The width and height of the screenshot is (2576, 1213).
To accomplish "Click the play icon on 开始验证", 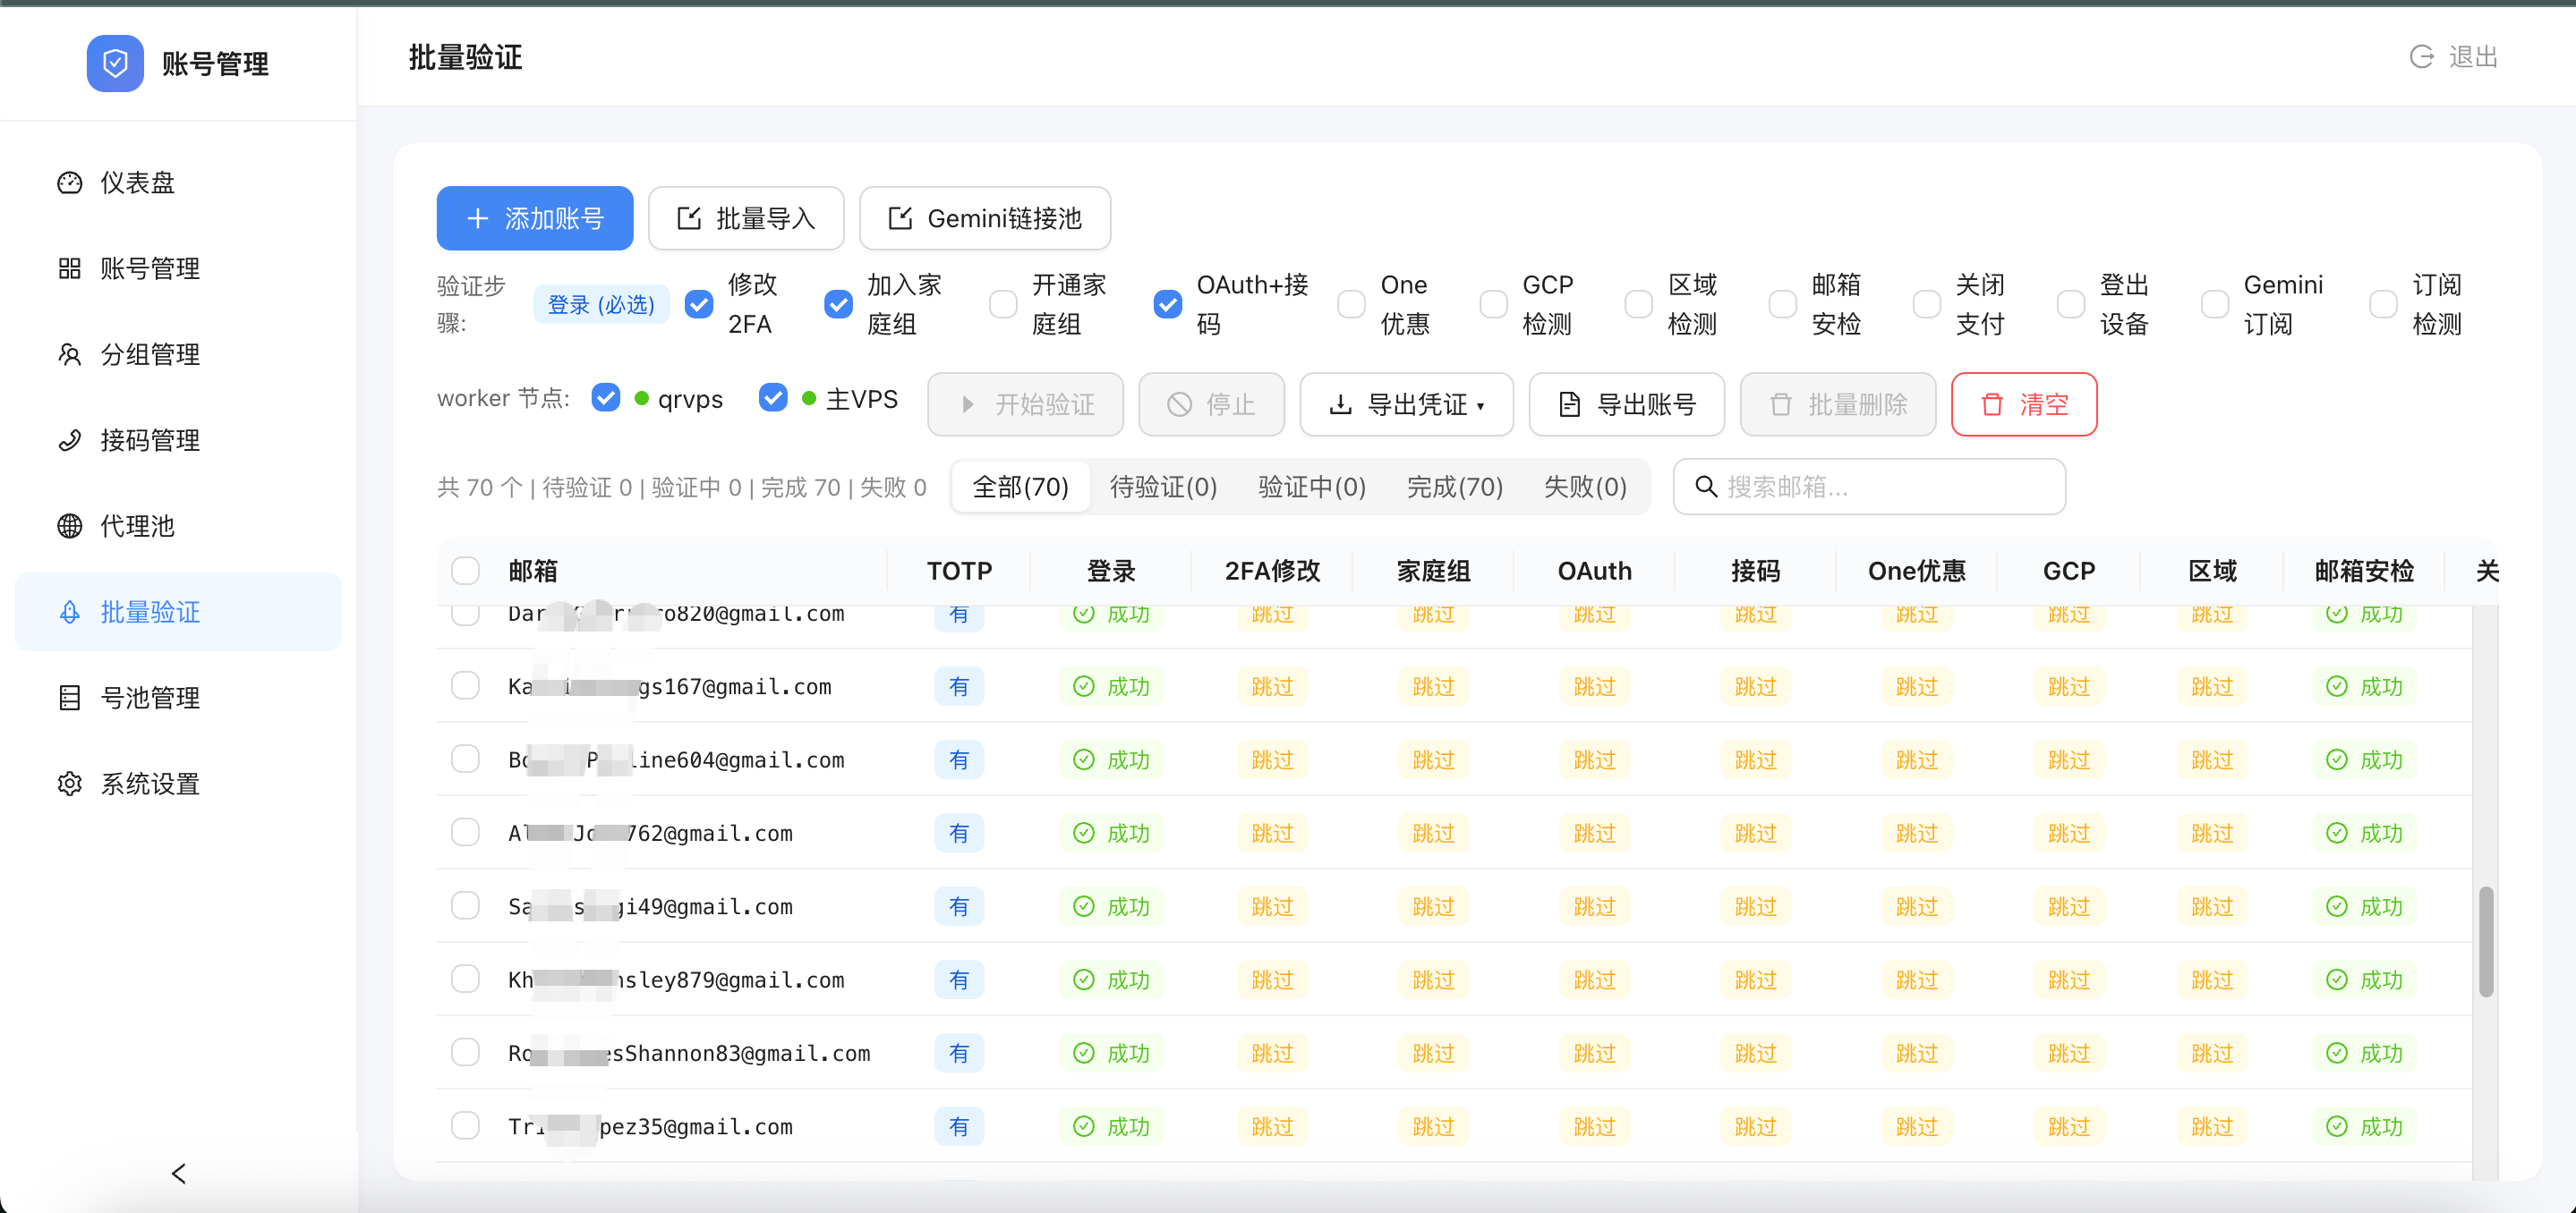I will 967,404.
